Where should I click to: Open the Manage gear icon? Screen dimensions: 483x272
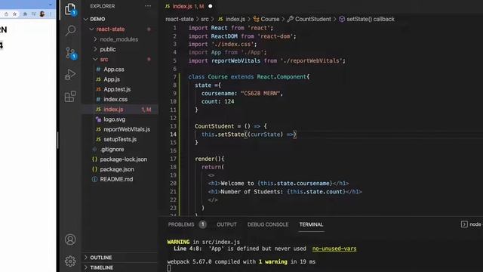(70, 261)
